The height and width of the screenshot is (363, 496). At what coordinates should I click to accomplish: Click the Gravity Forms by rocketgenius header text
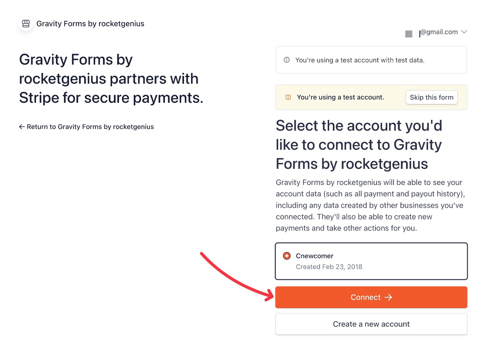[x=90, y=23]
